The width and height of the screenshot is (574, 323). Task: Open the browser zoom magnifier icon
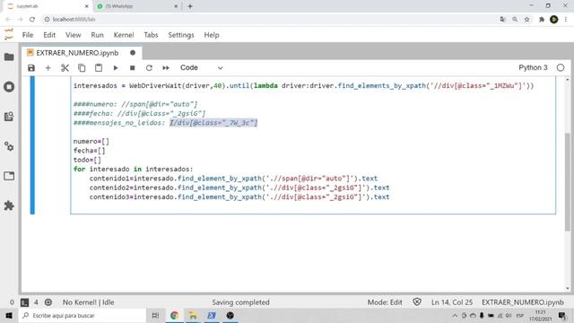515,20
